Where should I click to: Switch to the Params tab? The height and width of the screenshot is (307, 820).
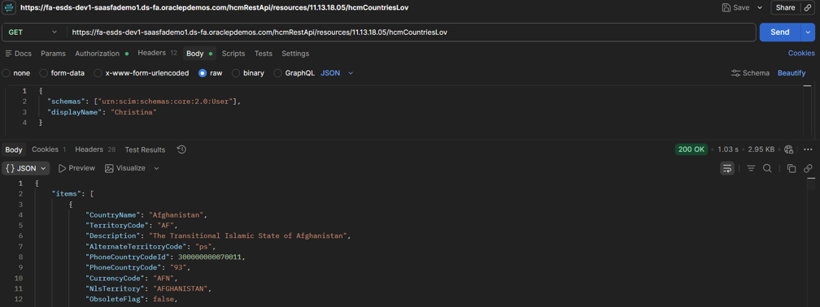click(54, 54)
